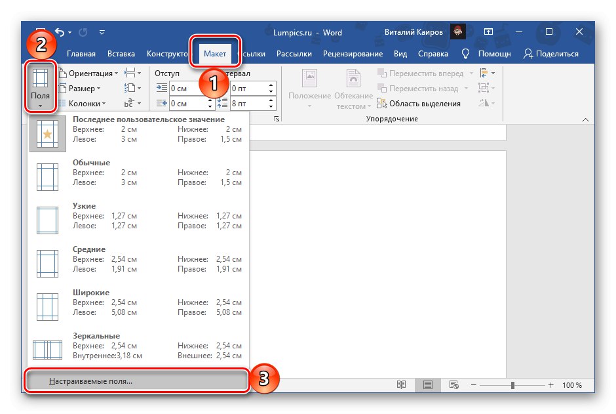Open the Рассылки tab
This screenshot has width=616, height=414.
pyautogui.click(x=294, y=54)
